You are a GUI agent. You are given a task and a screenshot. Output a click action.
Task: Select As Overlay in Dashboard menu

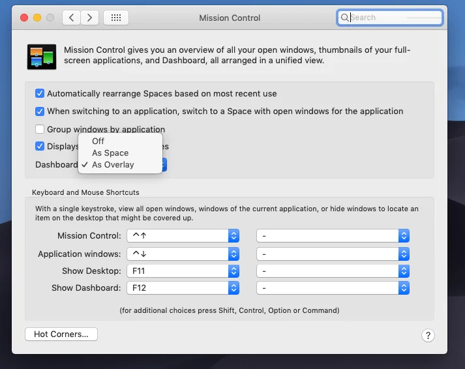click(x=113, y=165)
